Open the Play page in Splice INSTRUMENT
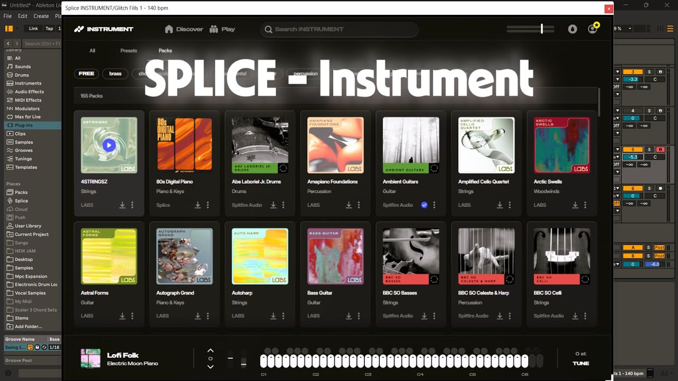This screenshot has height=381, width=678. point(222,29)
